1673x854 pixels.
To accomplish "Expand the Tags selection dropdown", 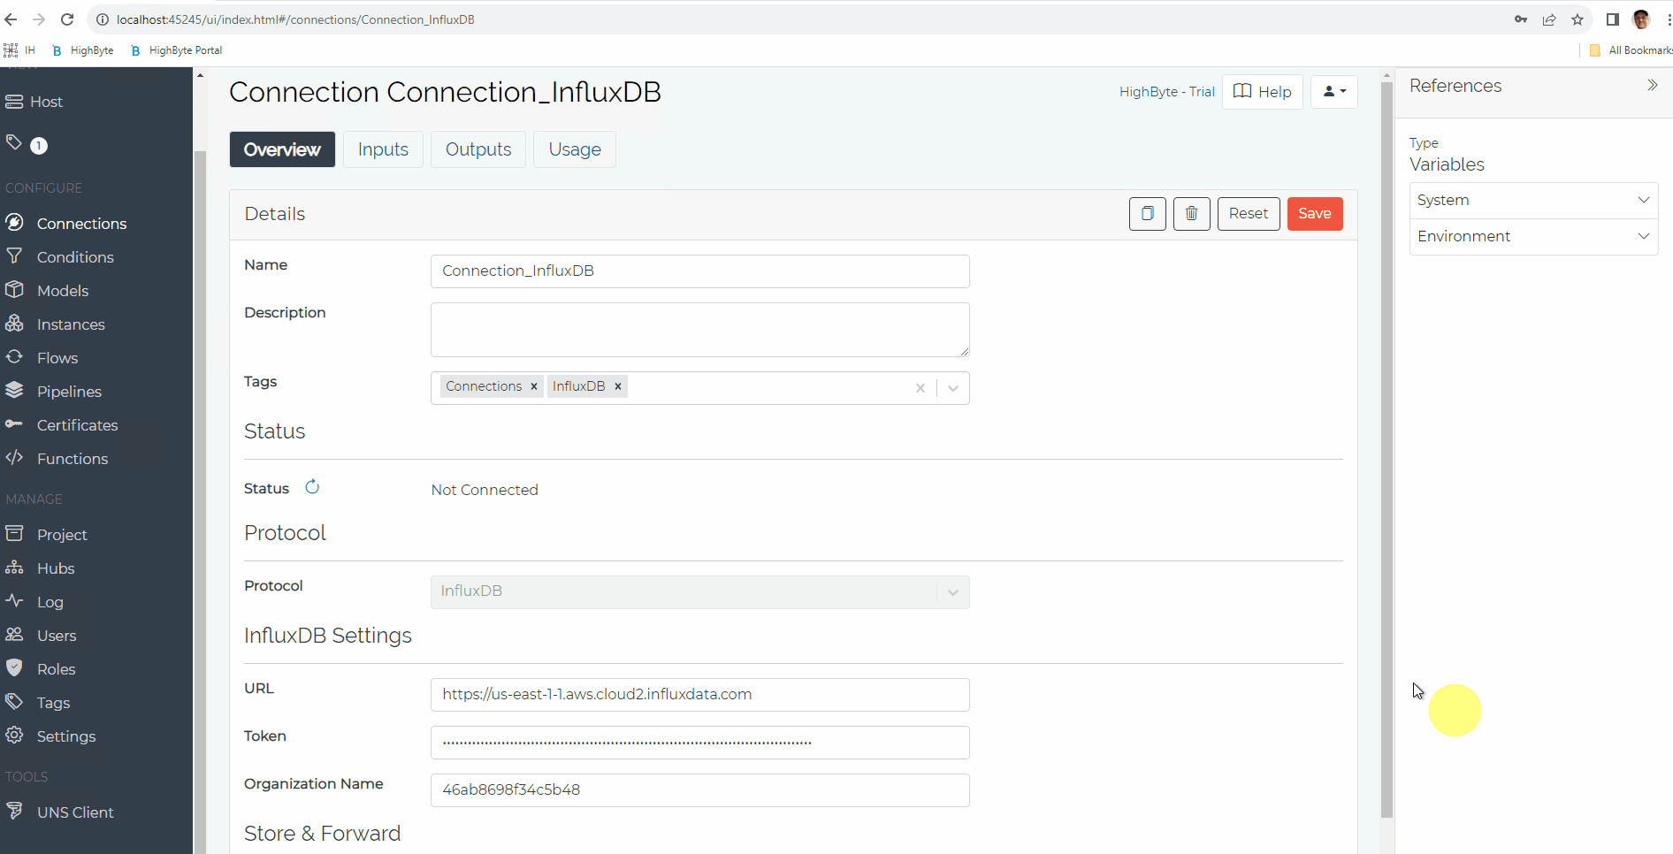I will [x=952, y=388].
